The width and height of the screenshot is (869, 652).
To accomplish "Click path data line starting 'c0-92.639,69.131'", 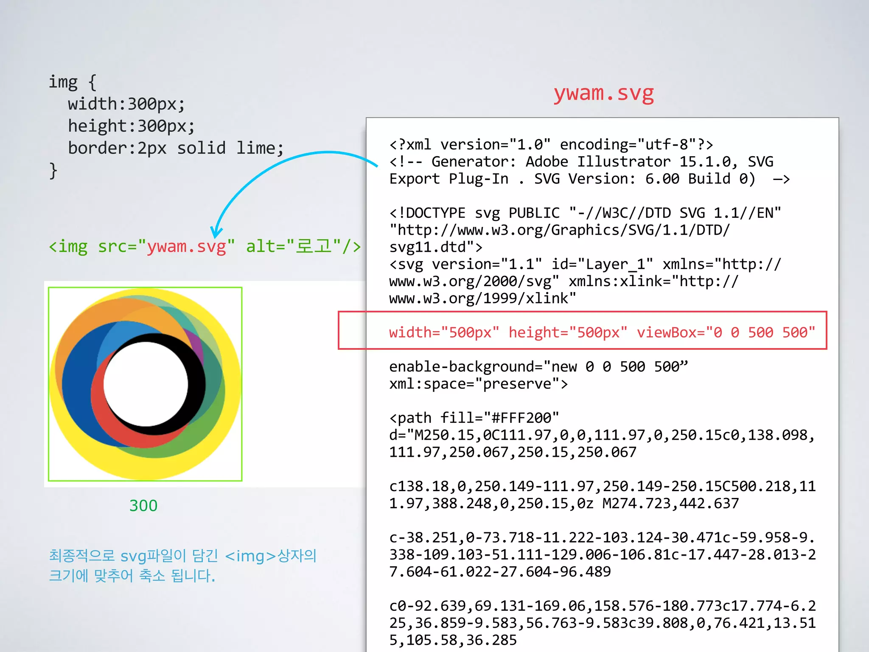I will pyautogui.click(x=602, y=606).
